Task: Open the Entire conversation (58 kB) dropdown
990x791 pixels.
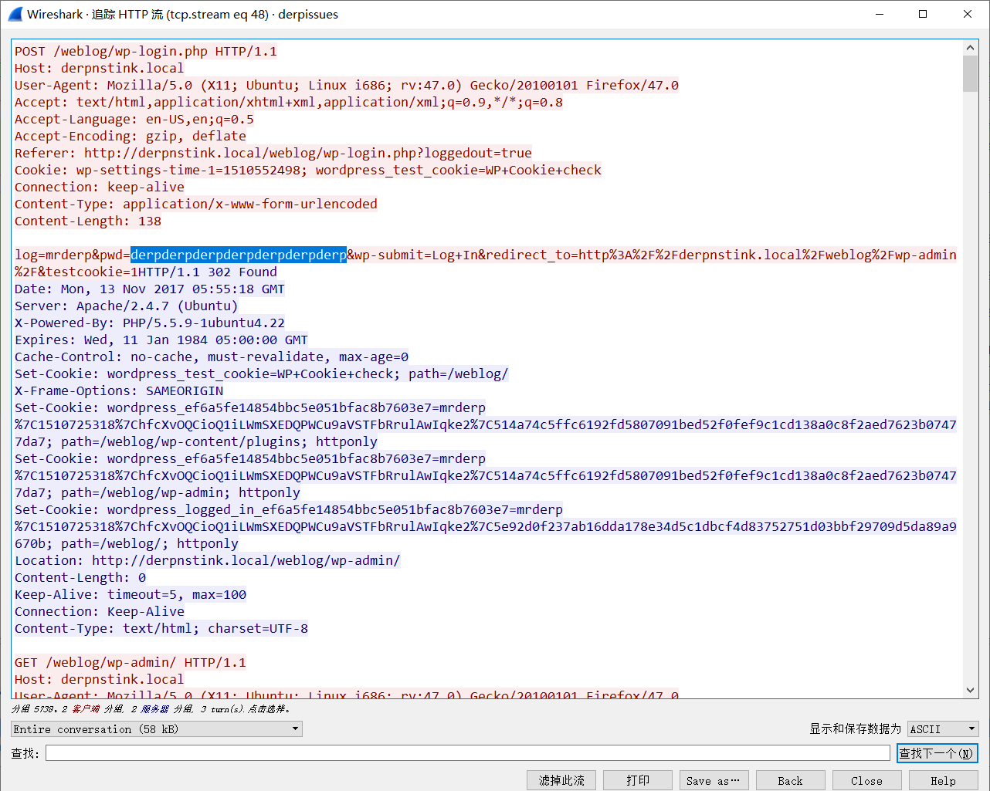Action: 157,729
